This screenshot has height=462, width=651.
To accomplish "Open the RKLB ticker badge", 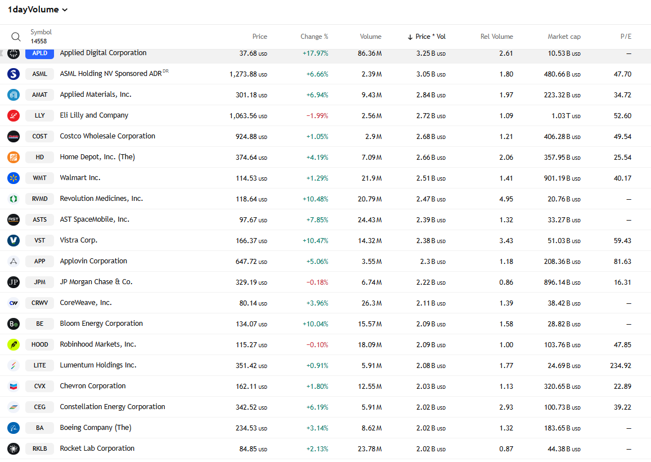I will click(x=40, y=448).
